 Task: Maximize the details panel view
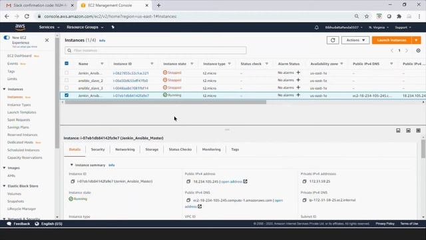click(418, 131)
